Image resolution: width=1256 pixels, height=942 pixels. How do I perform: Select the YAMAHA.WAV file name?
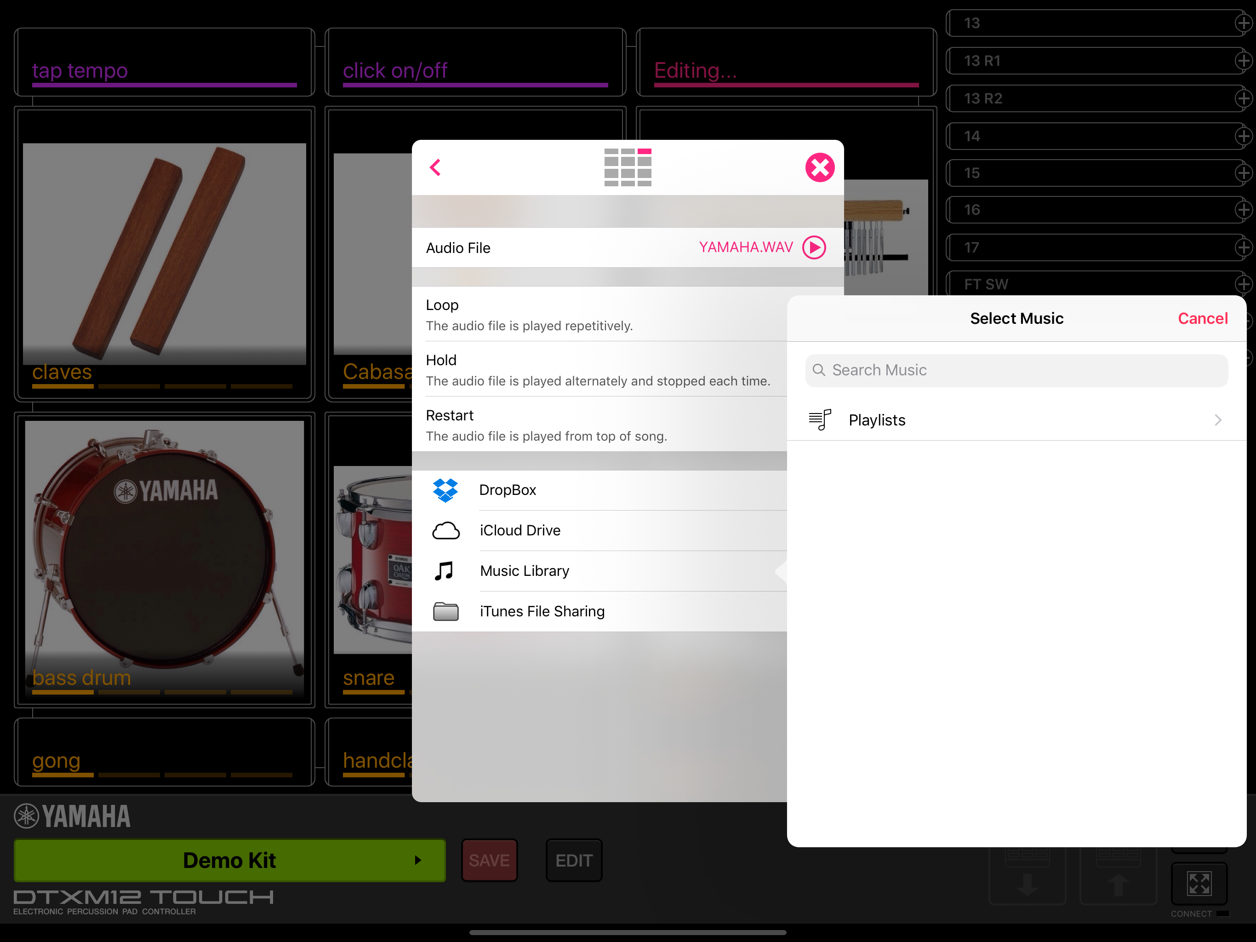pos(746,247)
